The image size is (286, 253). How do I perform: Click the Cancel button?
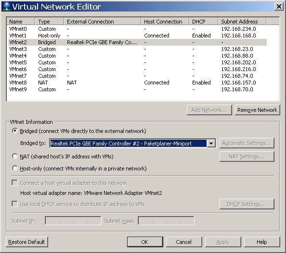pyautogui.click(x=184, y=242)
